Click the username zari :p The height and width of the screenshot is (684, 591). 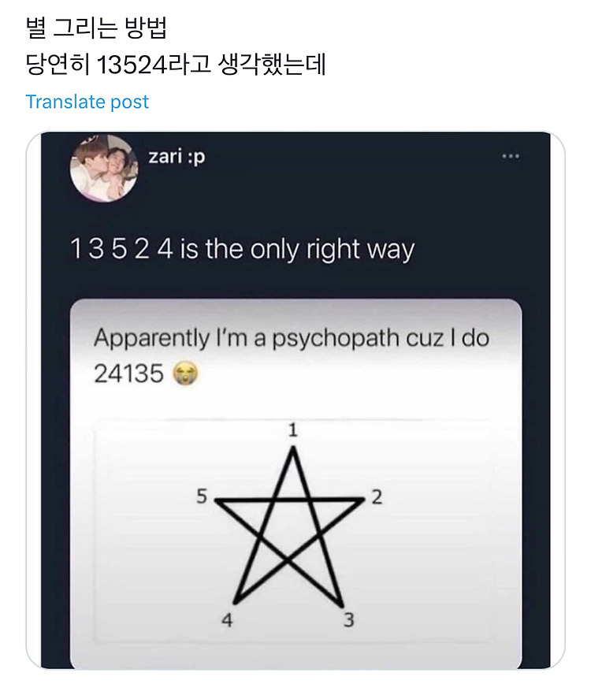(177, 156)
